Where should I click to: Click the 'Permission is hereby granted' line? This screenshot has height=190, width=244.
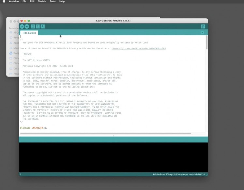(x=71, y=72)
